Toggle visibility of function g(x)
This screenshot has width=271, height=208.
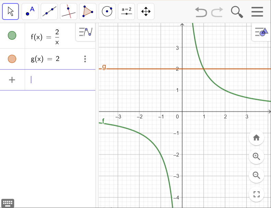12,59
